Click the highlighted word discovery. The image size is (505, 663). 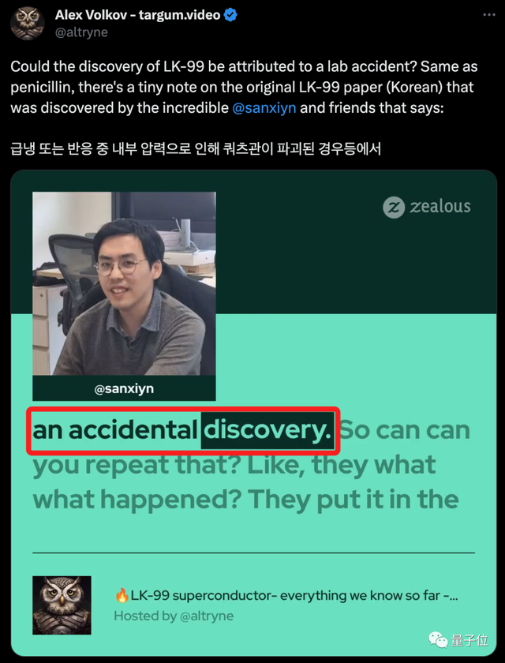267,431
